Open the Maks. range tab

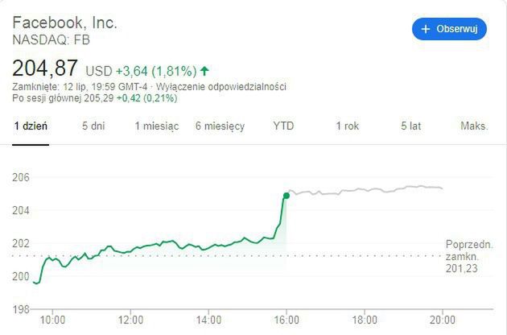point(474,126)
